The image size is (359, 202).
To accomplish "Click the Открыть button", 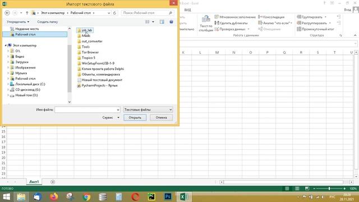I will click(135, 117).
